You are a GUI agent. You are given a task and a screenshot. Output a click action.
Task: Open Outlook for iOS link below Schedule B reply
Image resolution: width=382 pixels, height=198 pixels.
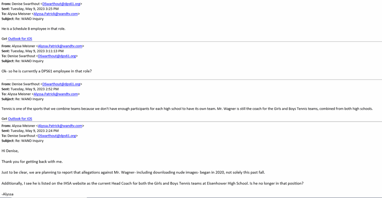(20, 39)
